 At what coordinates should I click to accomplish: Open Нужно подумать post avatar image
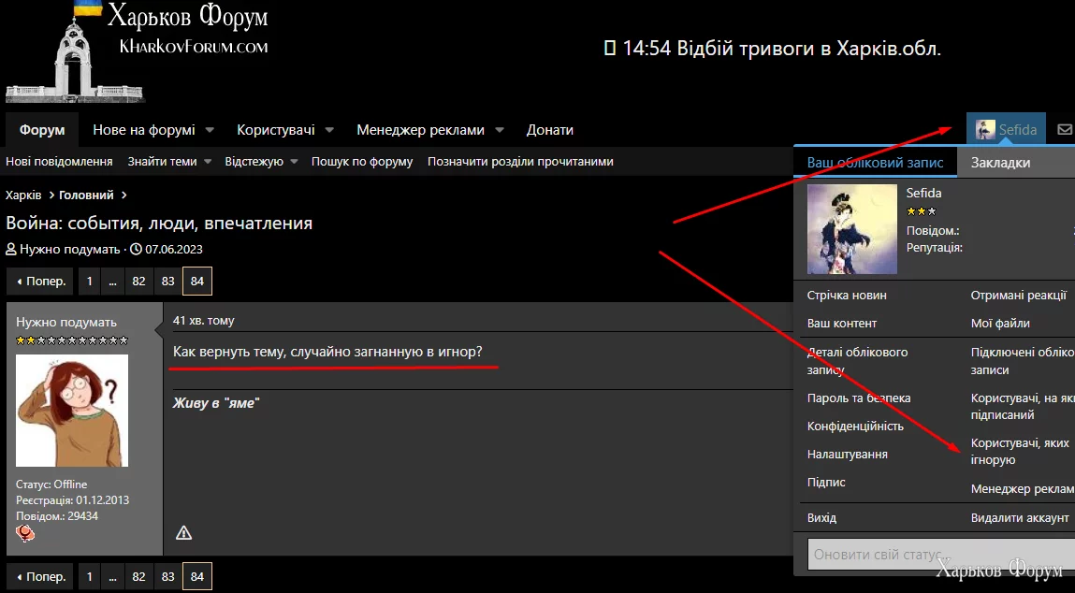pyautogui.click(x=72, y=410)
